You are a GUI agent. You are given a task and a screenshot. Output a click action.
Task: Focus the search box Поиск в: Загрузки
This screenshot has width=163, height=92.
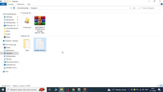pos(150,8)
